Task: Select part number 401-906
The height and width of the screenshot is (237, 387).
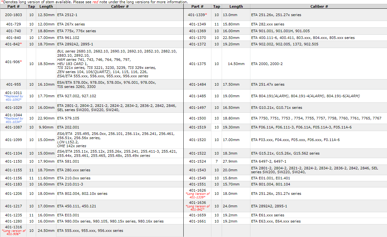Action: pyautogui.click(x=13, y=62)
